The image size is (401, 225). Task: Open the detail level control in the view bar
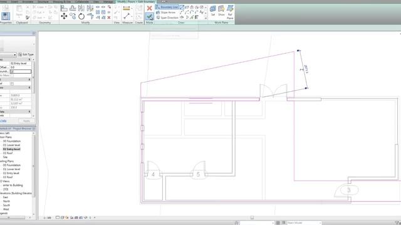(58, 217)
